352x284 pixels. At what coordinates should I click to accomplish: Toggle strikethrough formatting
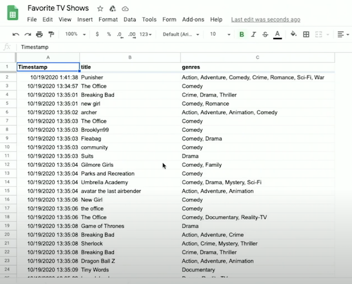click(x=265, y=35)
